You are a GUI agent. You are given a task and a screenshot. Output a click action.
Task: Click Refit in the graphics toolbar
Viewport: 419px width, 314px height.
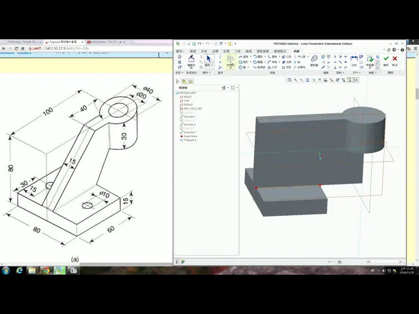click(289, 80)
